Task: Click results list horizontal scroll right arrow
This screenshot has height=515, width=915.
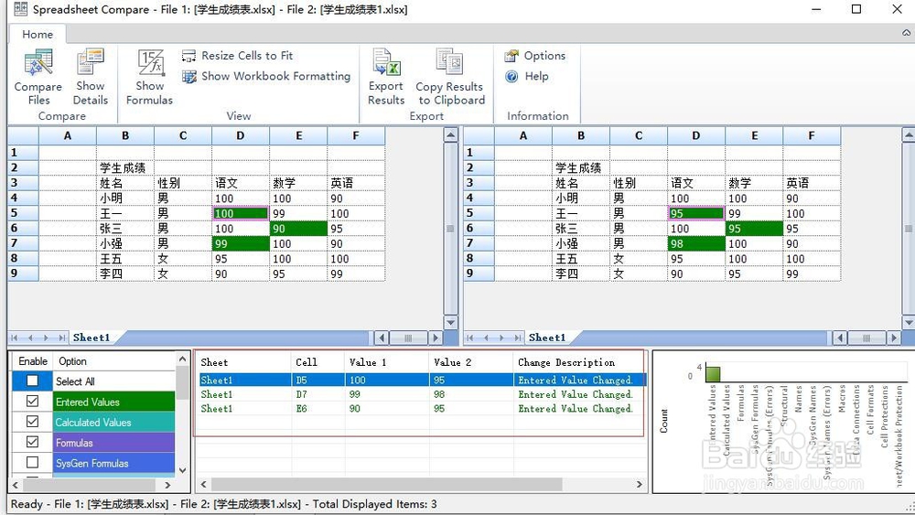Action: pyautogui.click(x=639, y=484)
